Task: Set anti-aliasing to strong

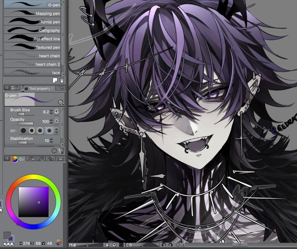Action: 49,130
